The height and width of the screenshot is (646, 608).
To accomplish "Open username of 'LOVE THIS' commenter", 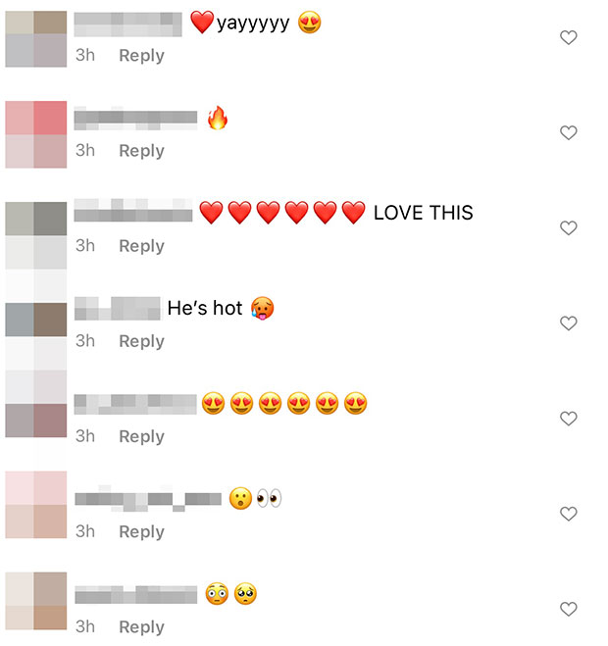I will point(133,211).
